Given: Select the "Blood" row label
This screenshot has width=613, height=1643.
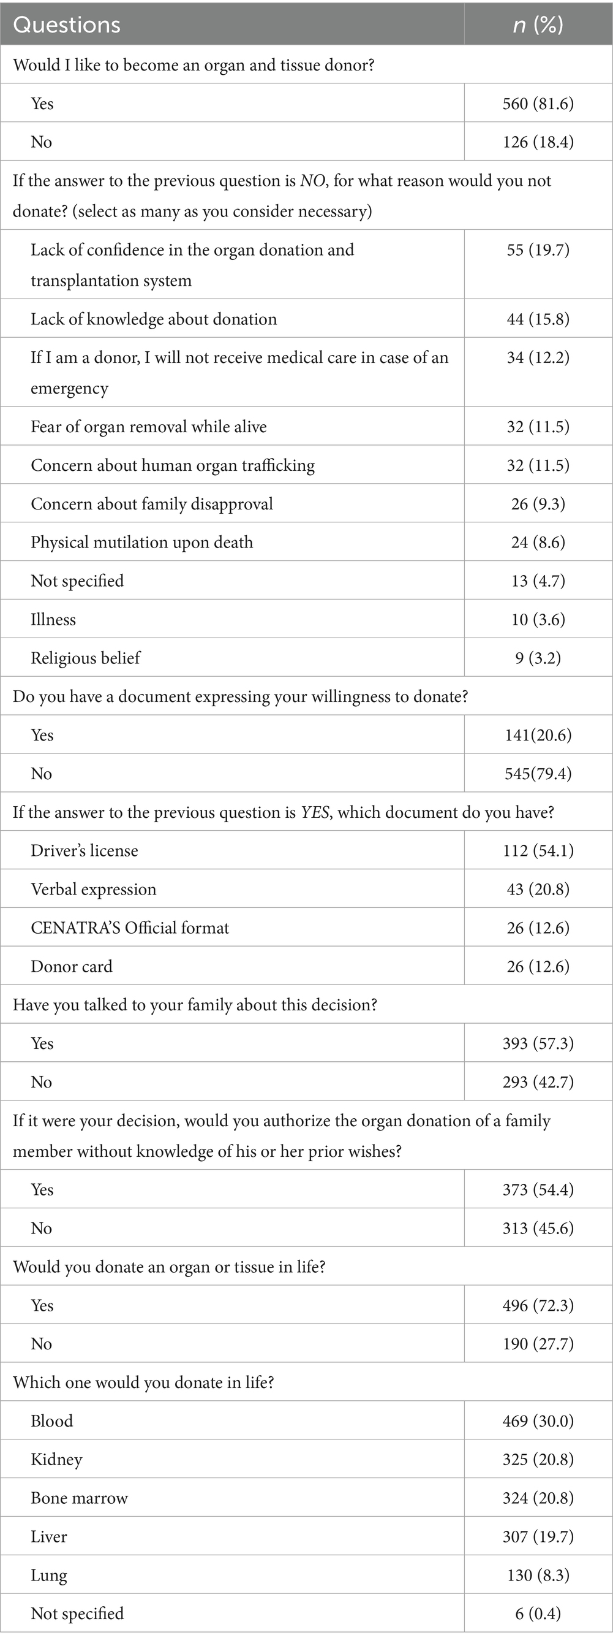Looking at the screenshot, I should pos(51,1420).
